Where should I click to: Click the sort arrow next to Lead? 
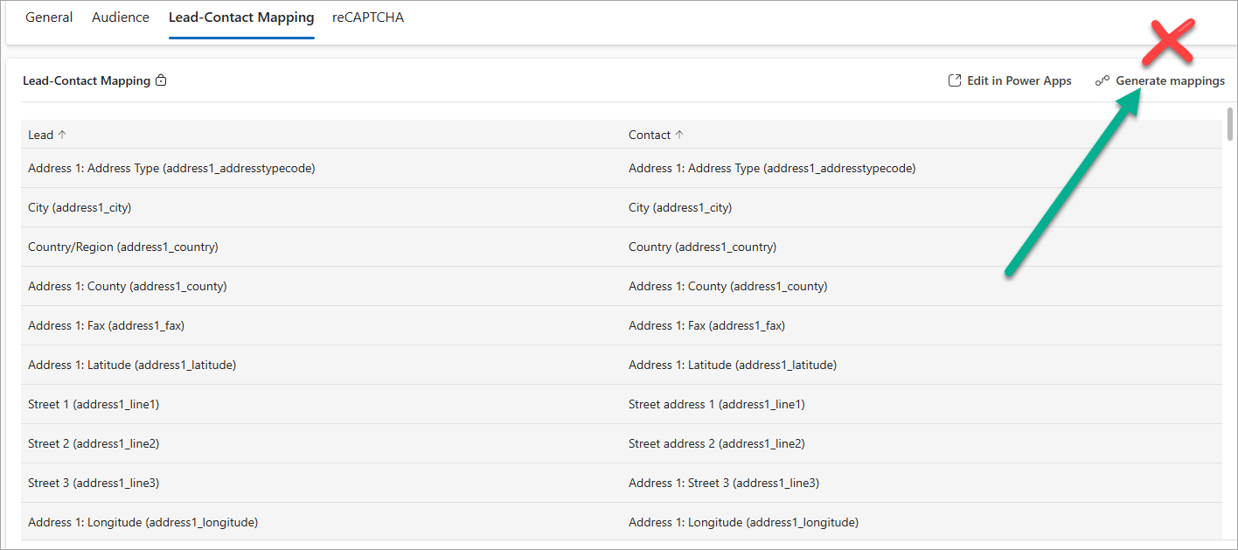click(x=62, y=135)
